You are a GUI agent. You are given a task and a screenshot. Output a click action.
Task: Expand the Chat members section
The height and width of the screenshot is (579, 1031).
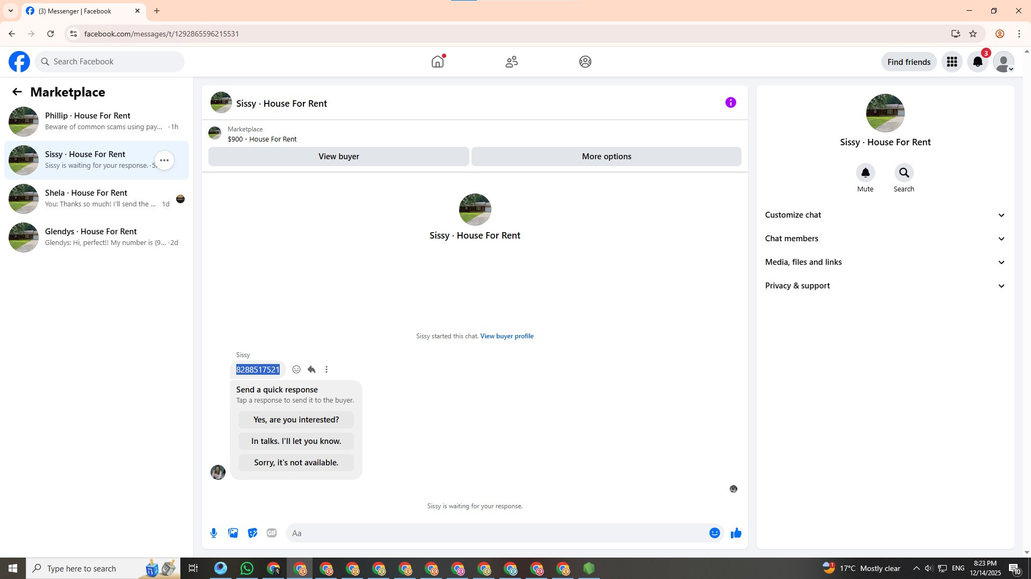click(x=885, y=239)
